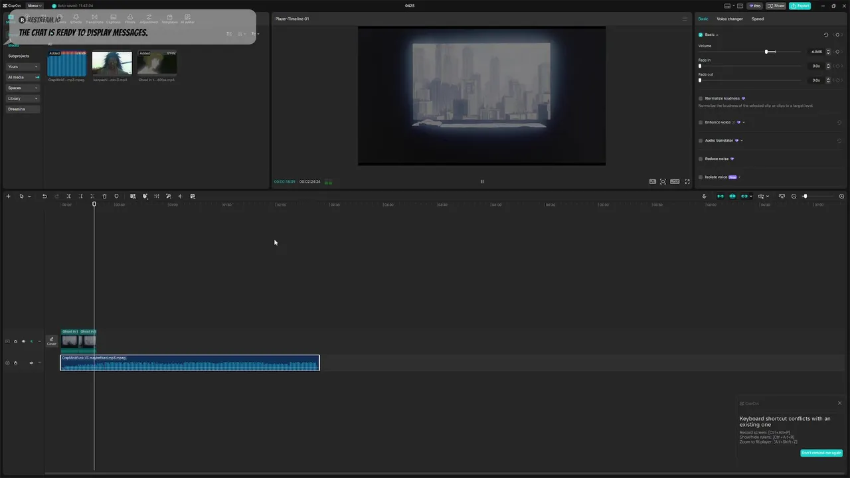This screenshot has width=850, height=478.
Task: Click the Fade in 0.0s value field
Action: 815,66
